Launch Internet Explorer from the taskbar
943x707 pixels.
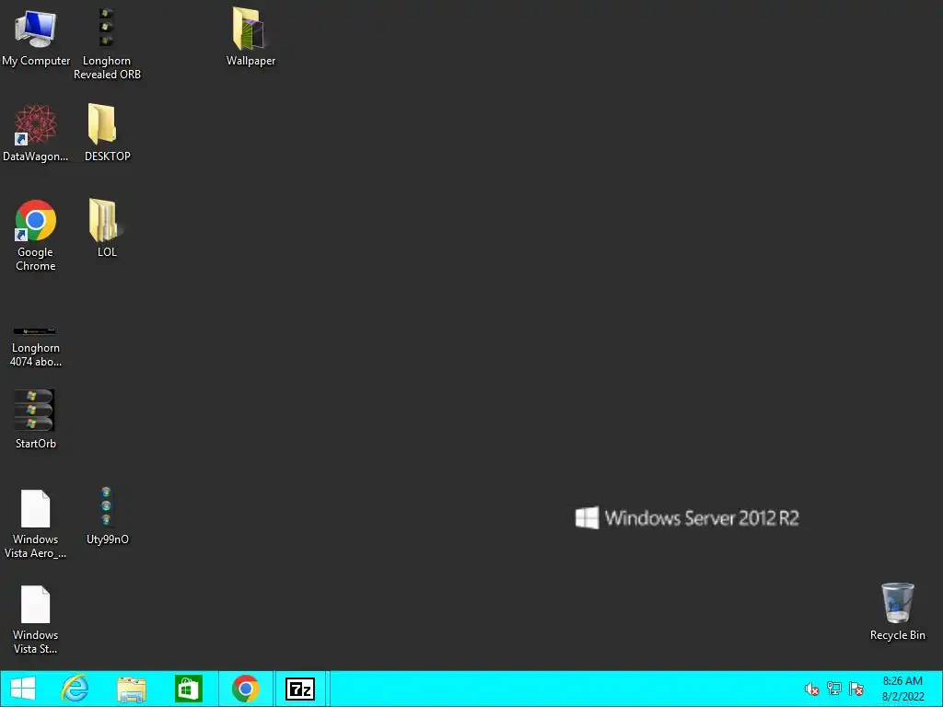(76, 689)
